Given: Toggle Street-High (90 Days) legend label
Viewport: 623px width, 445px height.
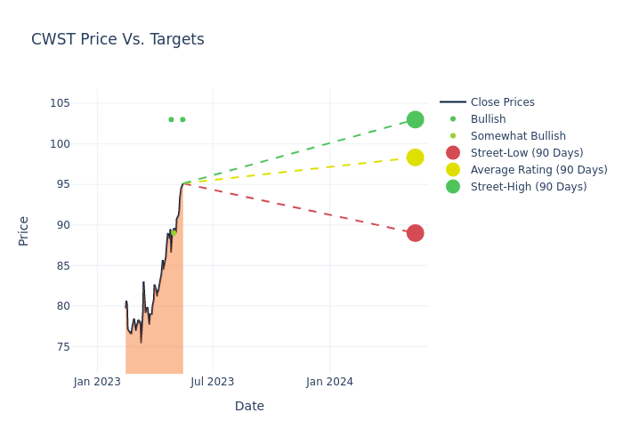Looking at the screenshot, I should tap(529, 187).
